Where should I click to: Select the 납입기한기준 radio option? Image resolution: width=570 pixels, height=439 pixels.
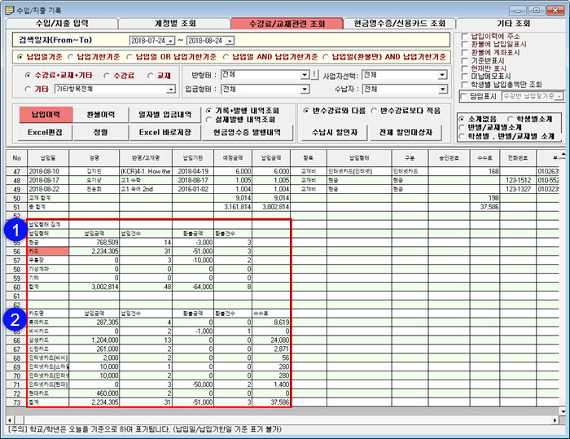72,57
